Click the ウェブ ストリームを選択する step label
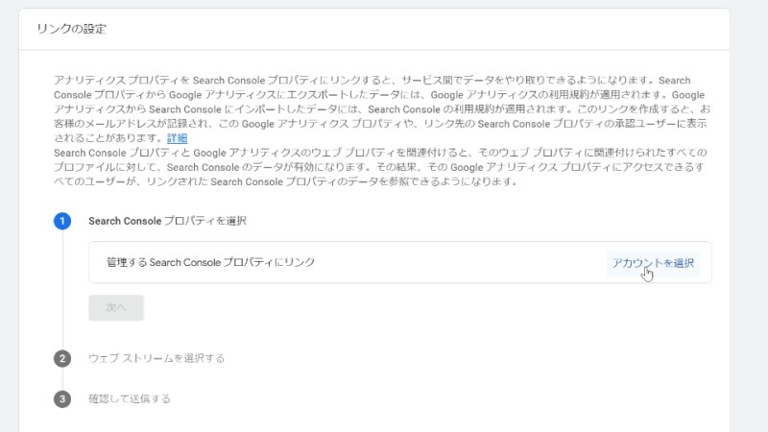 pyautogui.click(x=156, y=358)
